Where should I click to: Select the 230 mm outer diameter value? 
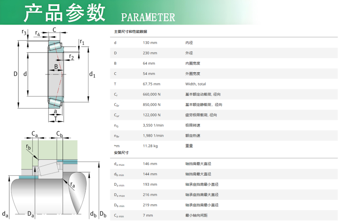(150, 53)
